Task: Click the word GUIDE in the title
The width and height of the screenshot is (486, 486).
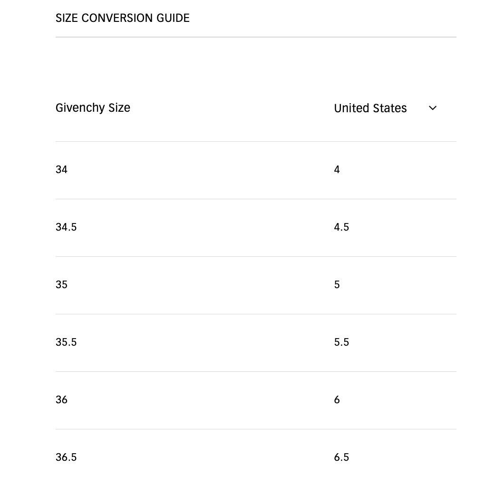Action: point(173,18)
